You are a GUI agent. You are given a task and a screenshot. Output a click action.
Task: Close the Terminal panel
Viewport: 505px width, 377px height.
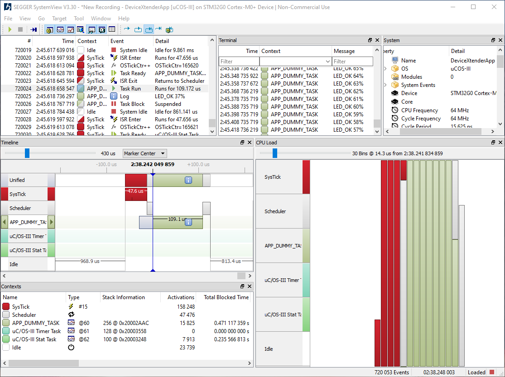377,40
